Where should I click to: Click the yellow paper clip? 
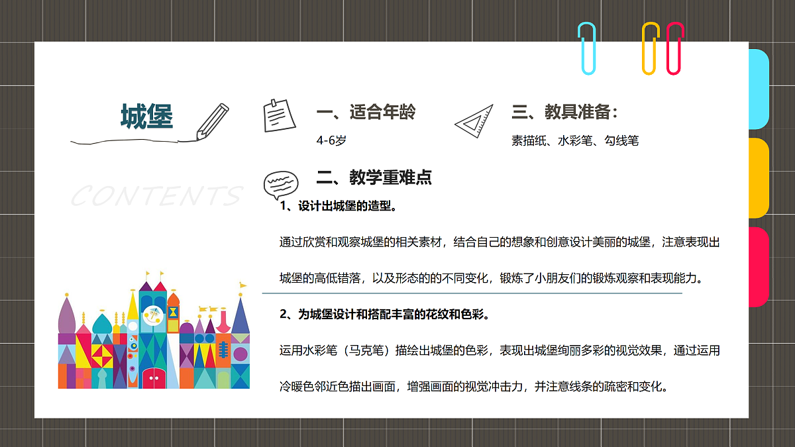click(x=651, y=48)
